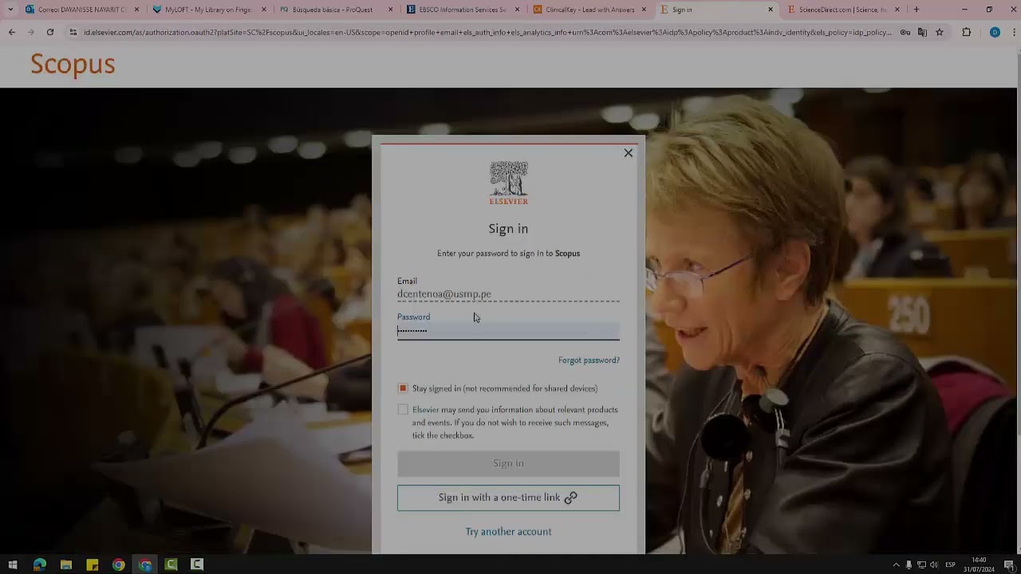Show hidden system tray icons

click(x=896, y=564)
